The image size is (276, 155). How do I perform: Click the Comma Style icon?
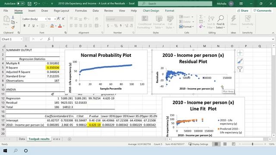(121, 26)
